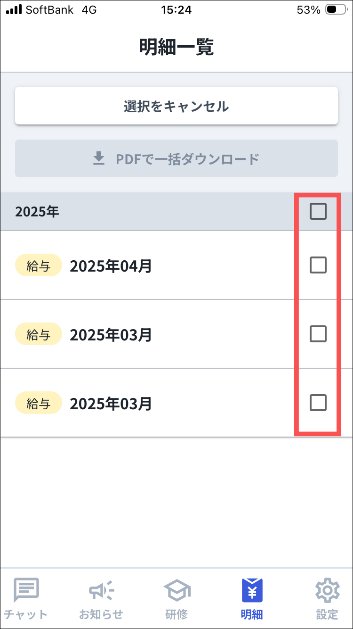Screen dimensions: 353x629
Task: Tap the battery icon in status bar
Action: (x=337, y=9)
